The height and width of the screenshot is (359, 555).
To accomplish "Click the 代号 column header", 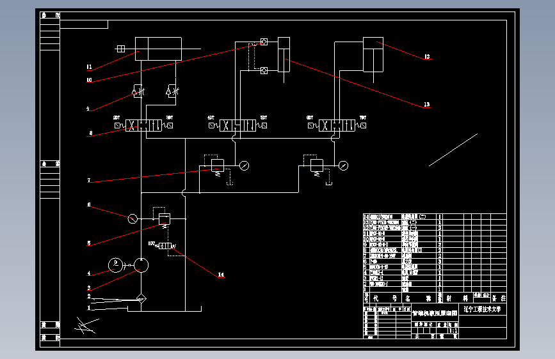I will pyautogui.click(x=385, y=298).
